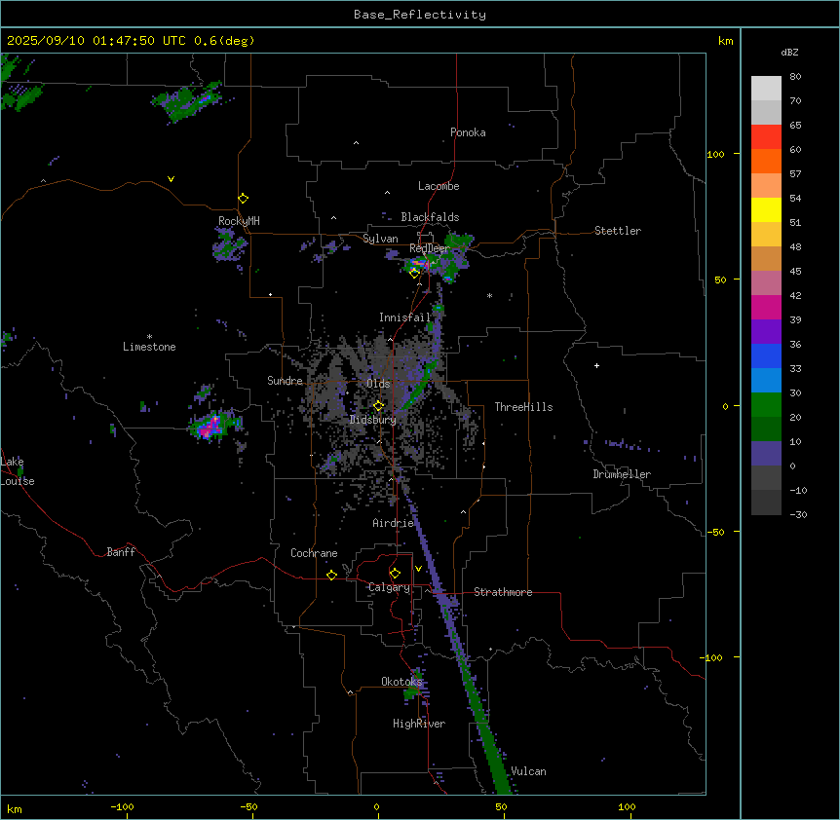Click the Blackfalds city label
The height and width of the screenshot is (820, 840).
pos(430,217)
